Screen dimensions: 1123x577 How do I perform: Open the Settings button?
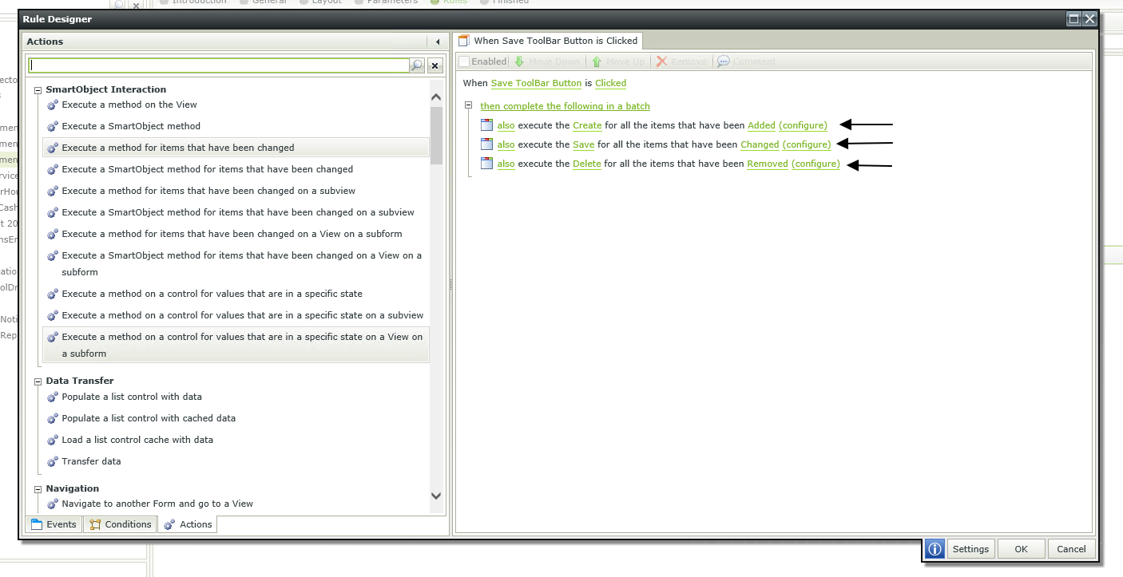[x=970, y=549]
